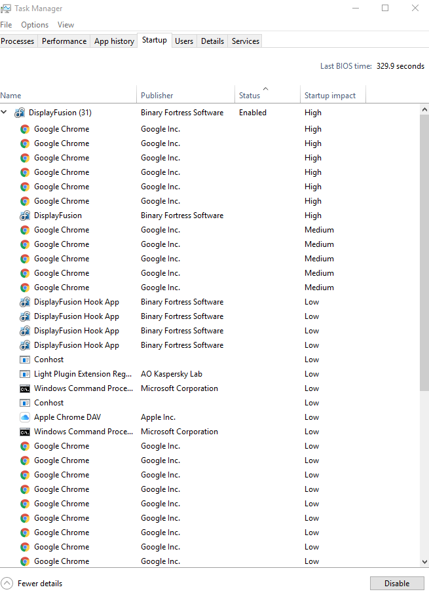Close the Task Manager window
429x598 pixels.
[x=415, y=8]
